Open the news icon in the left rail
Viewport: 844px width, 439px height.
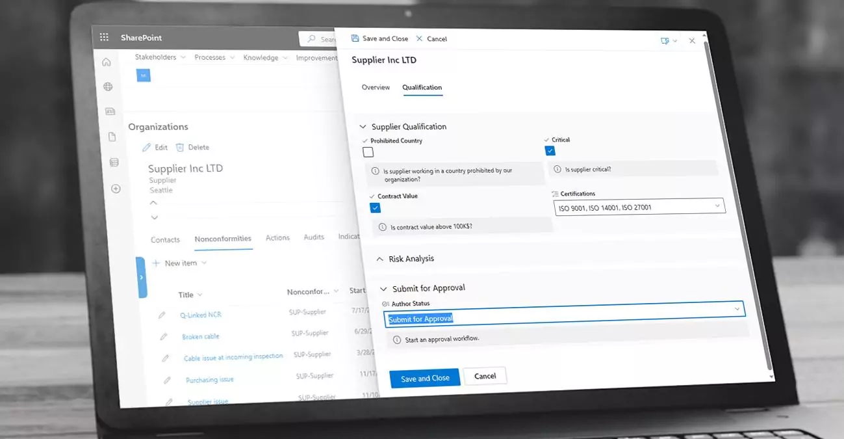click(110, 111)
